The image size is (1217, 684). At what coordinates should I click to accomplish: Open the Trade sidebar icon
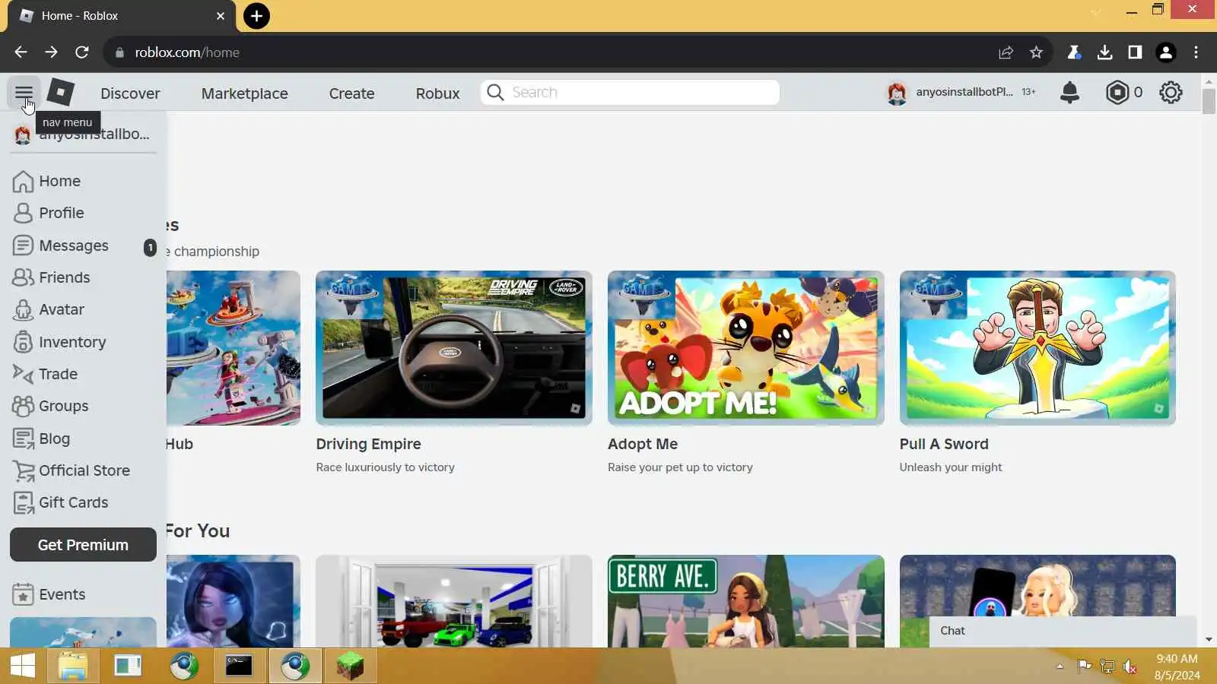23,374
